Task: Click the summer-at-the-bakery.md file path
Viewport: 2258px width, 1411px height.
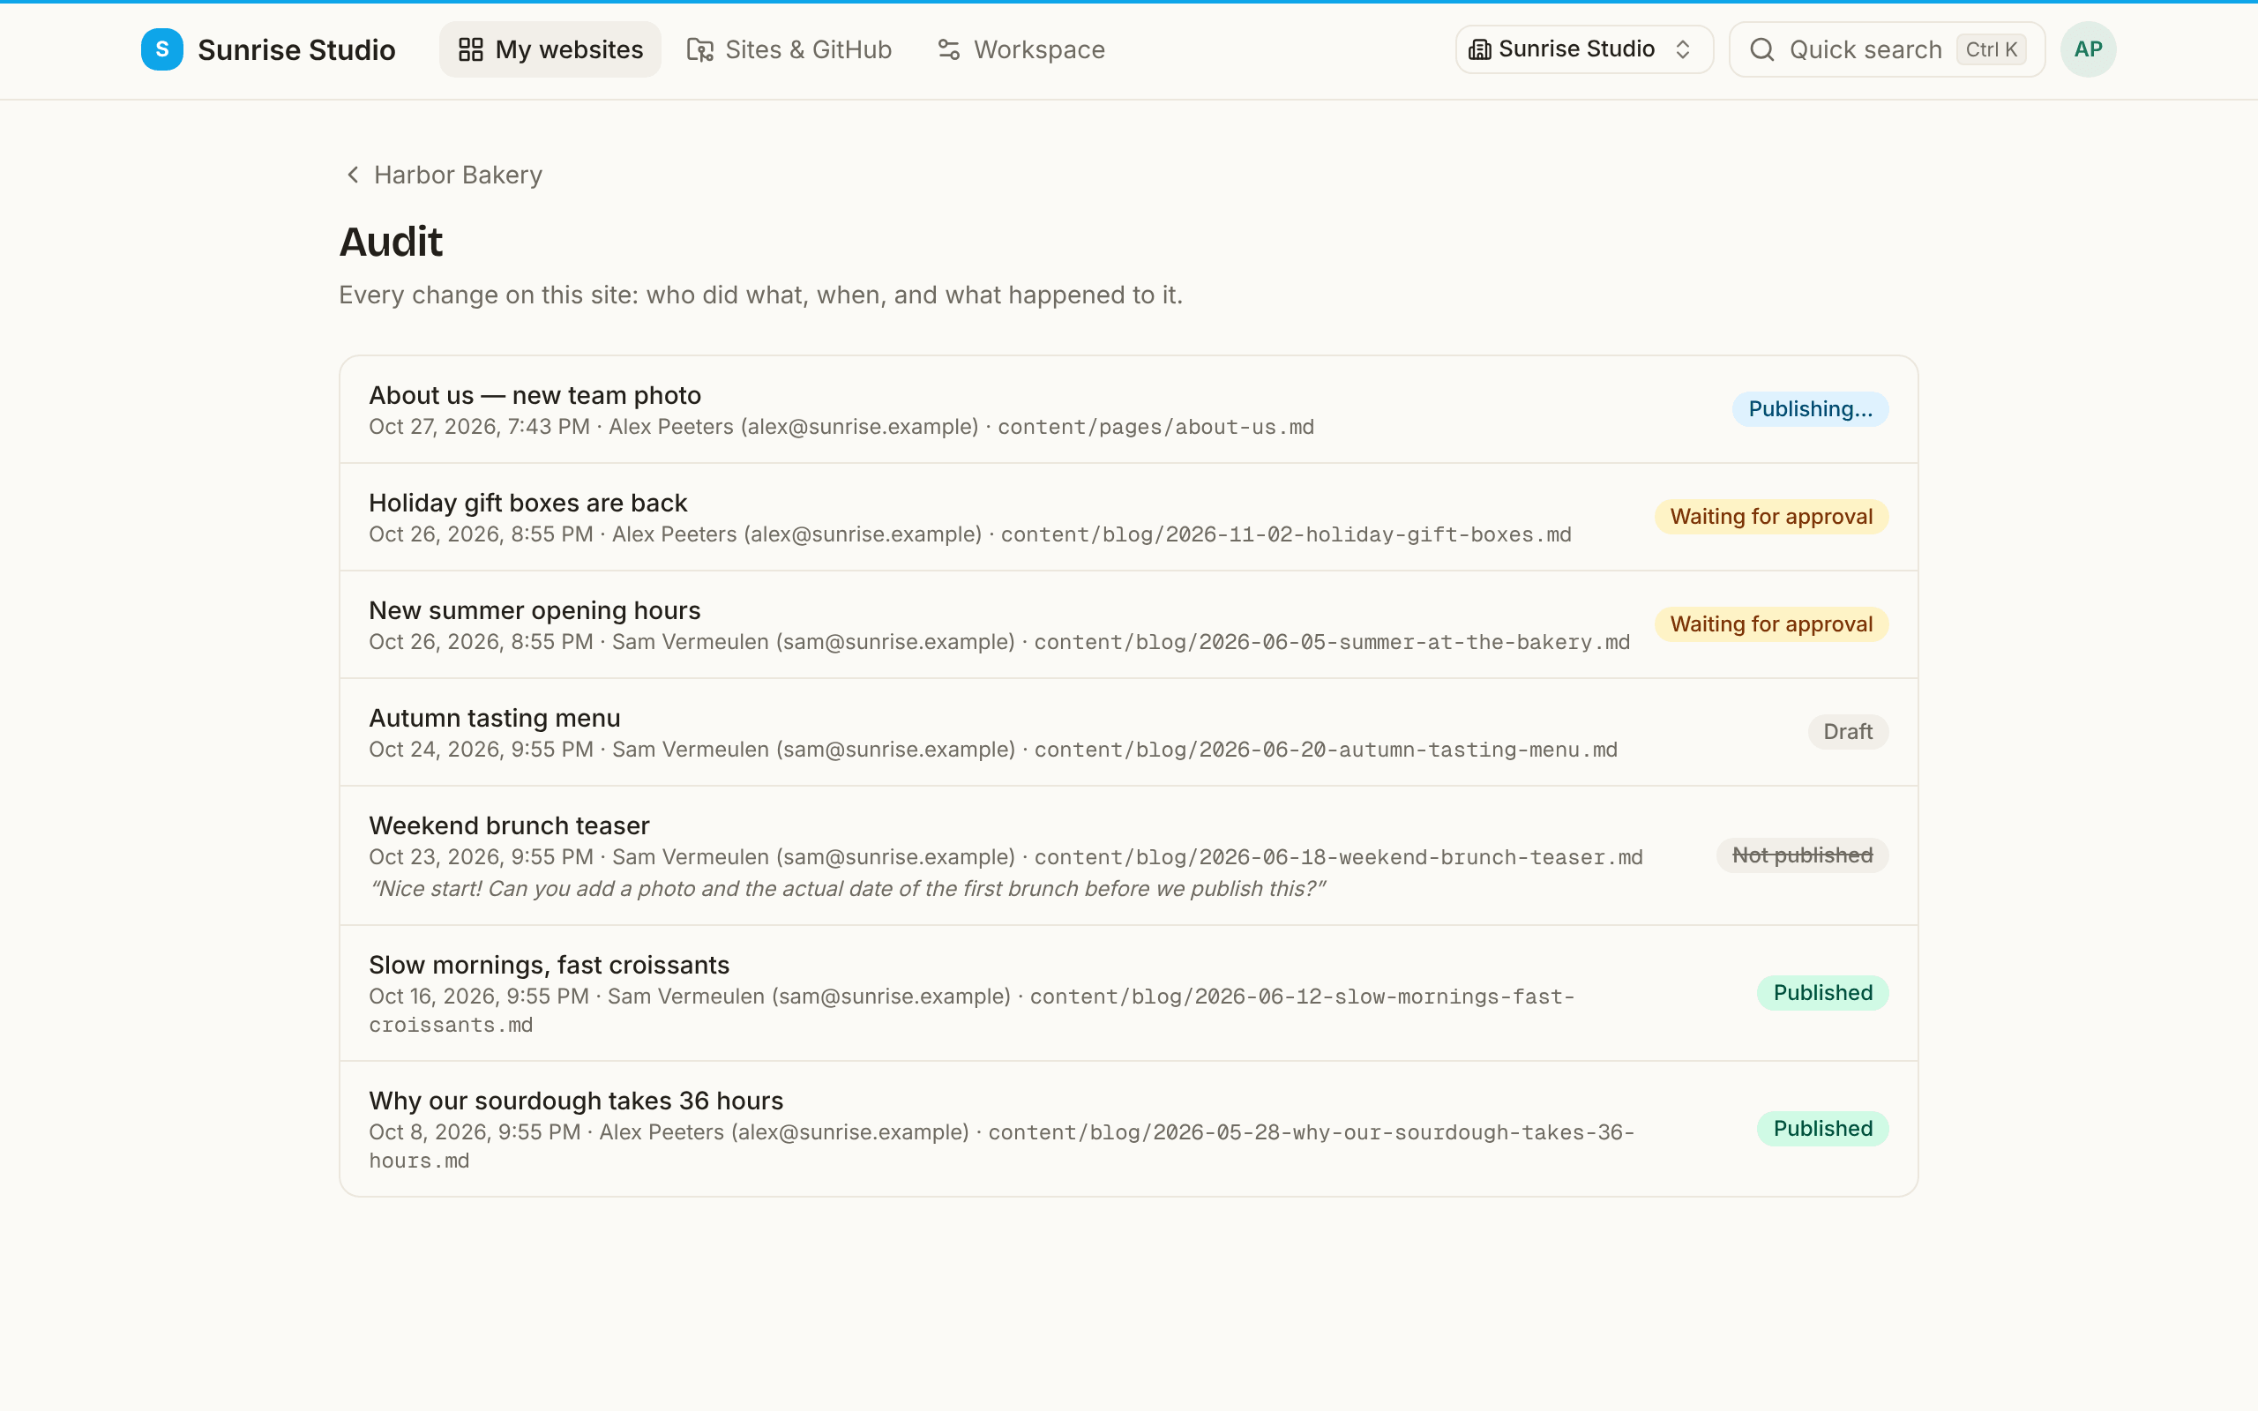Action: click(x=1332, y=642)
